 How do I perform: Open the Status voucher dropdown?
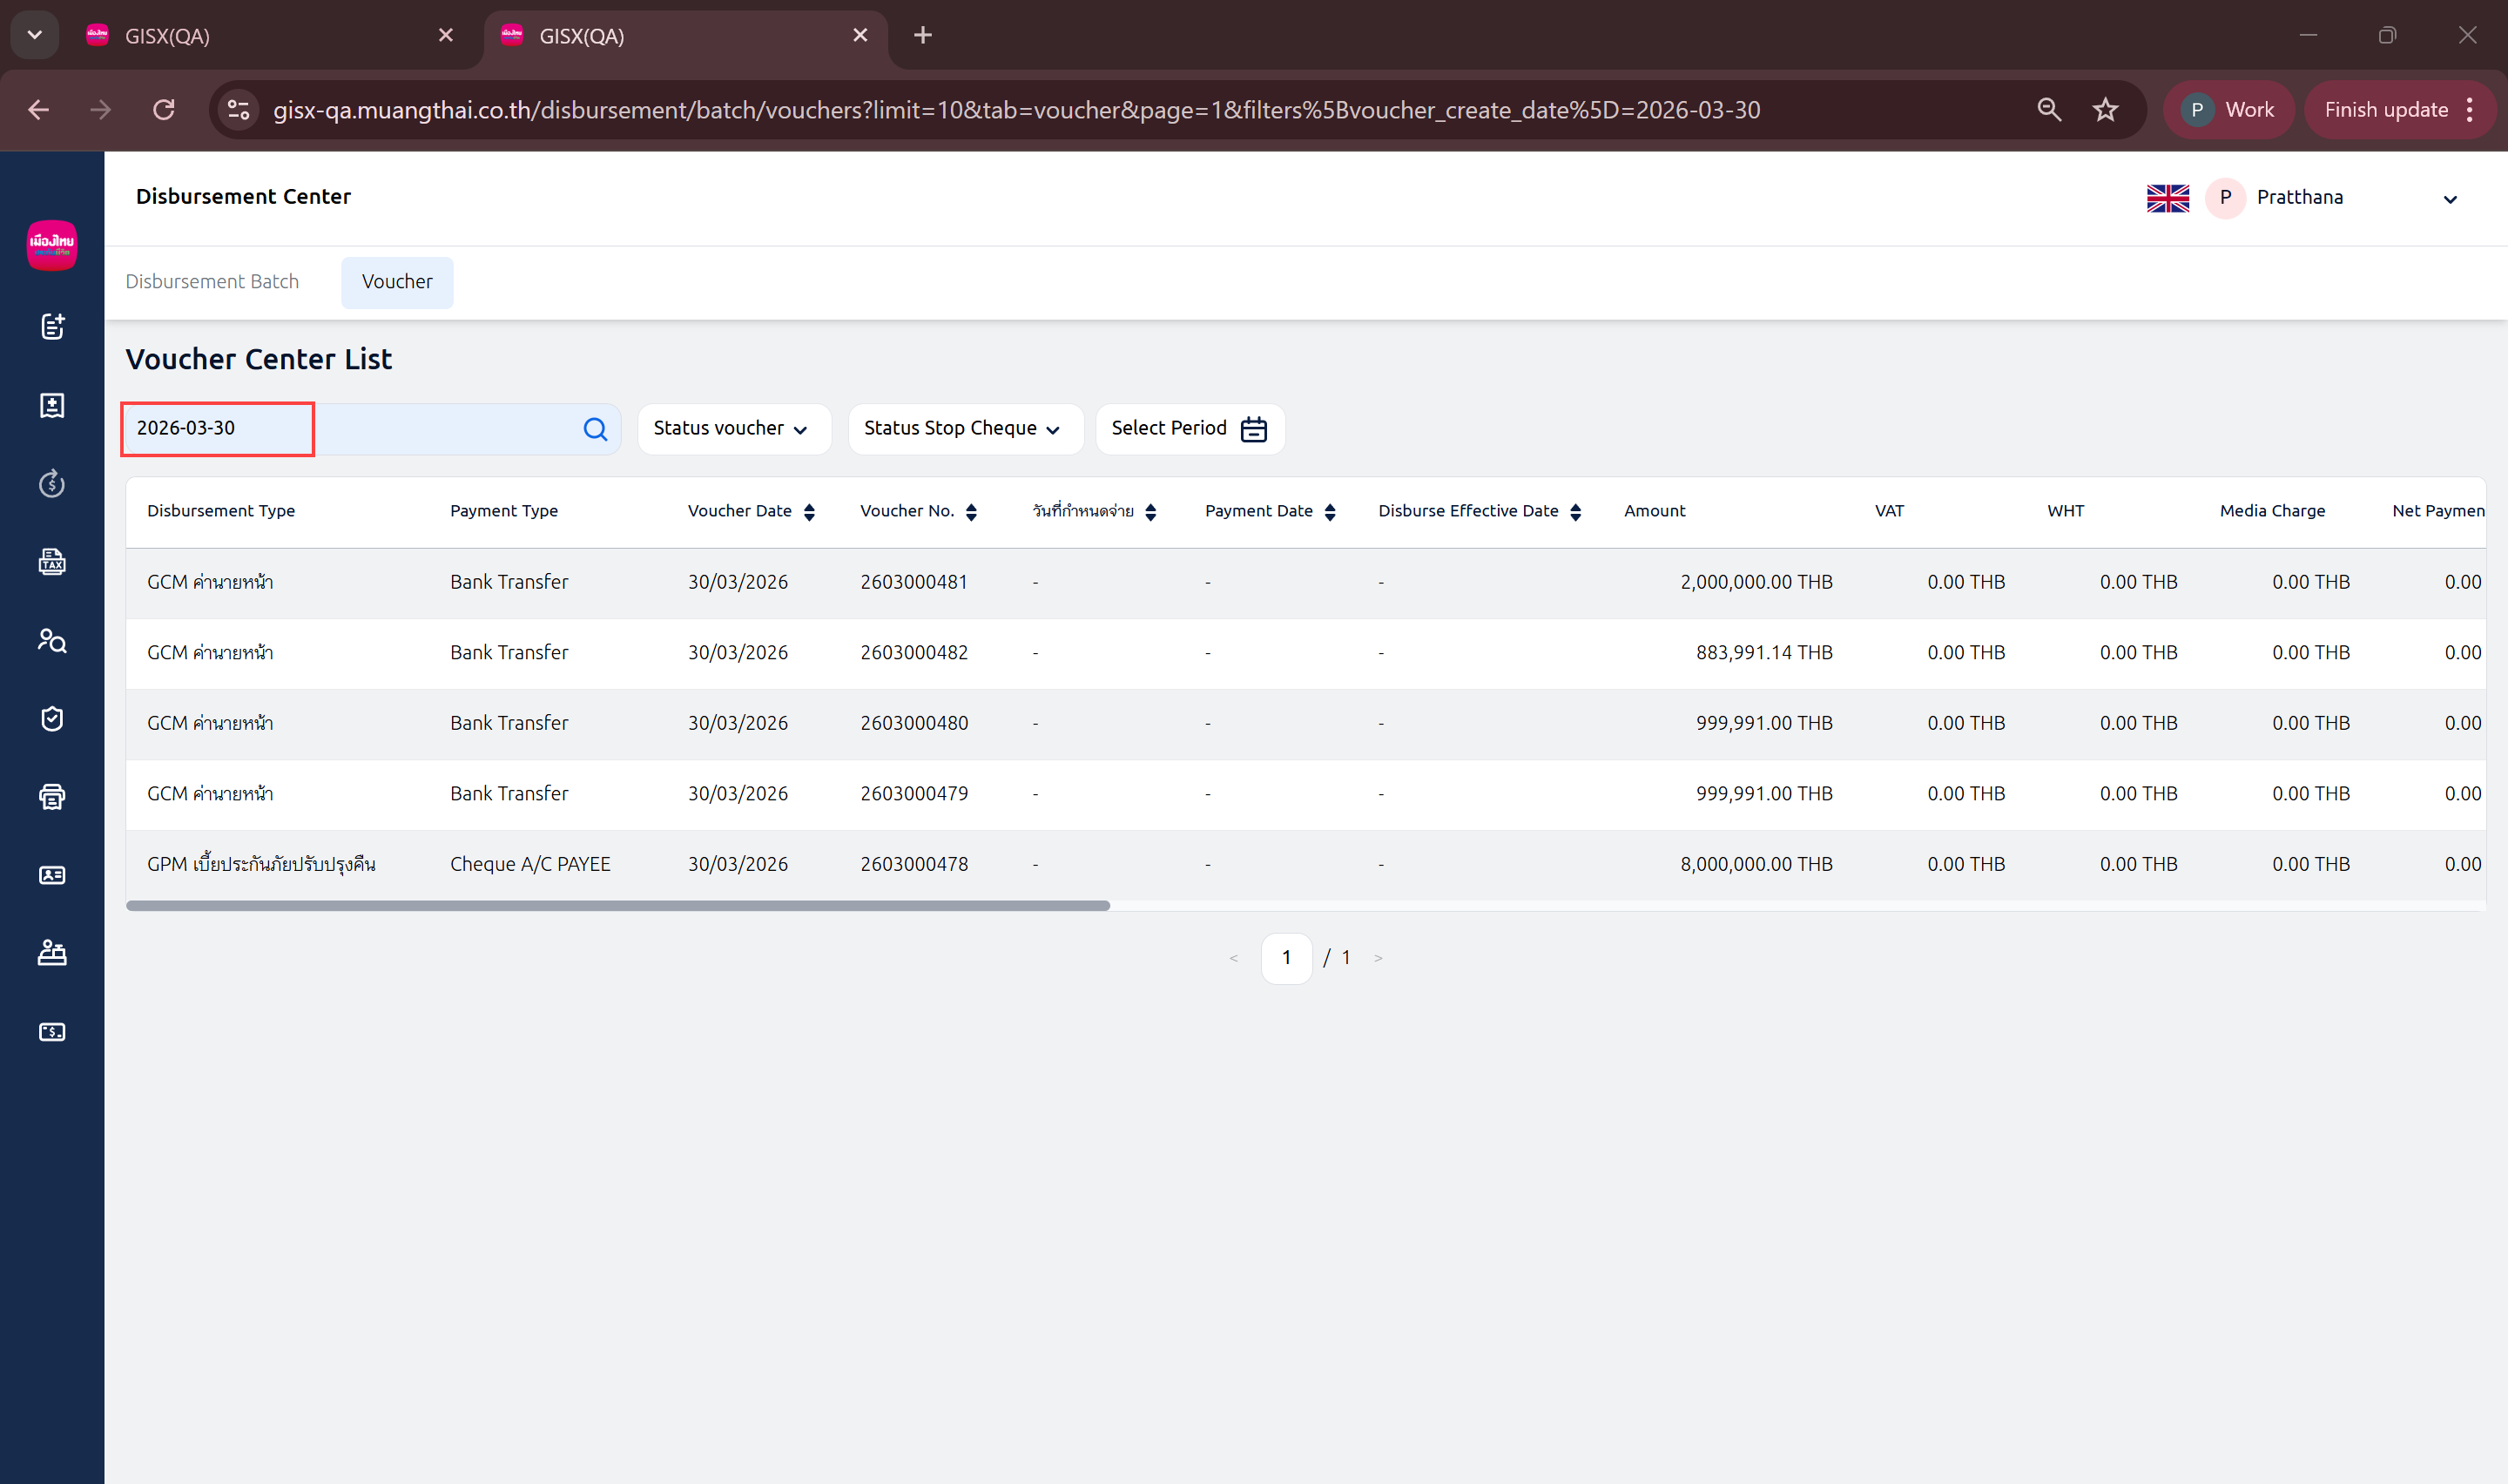(x=732, y=429)
